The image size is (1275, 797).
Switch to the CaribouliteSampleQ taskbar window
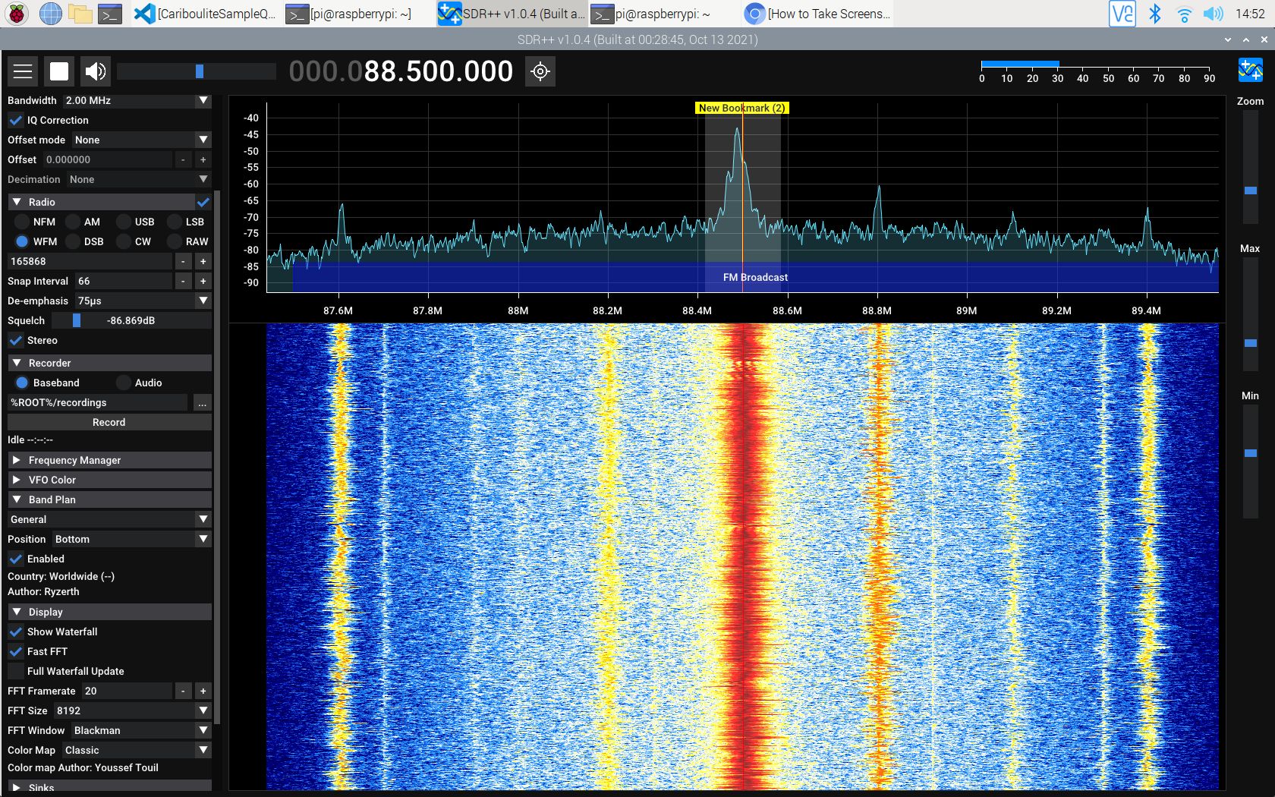205,14
